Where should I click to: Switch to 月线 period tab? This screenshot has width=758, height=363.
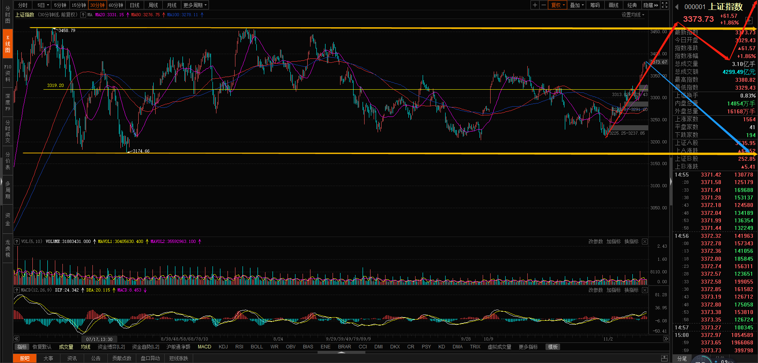(172, 5)
